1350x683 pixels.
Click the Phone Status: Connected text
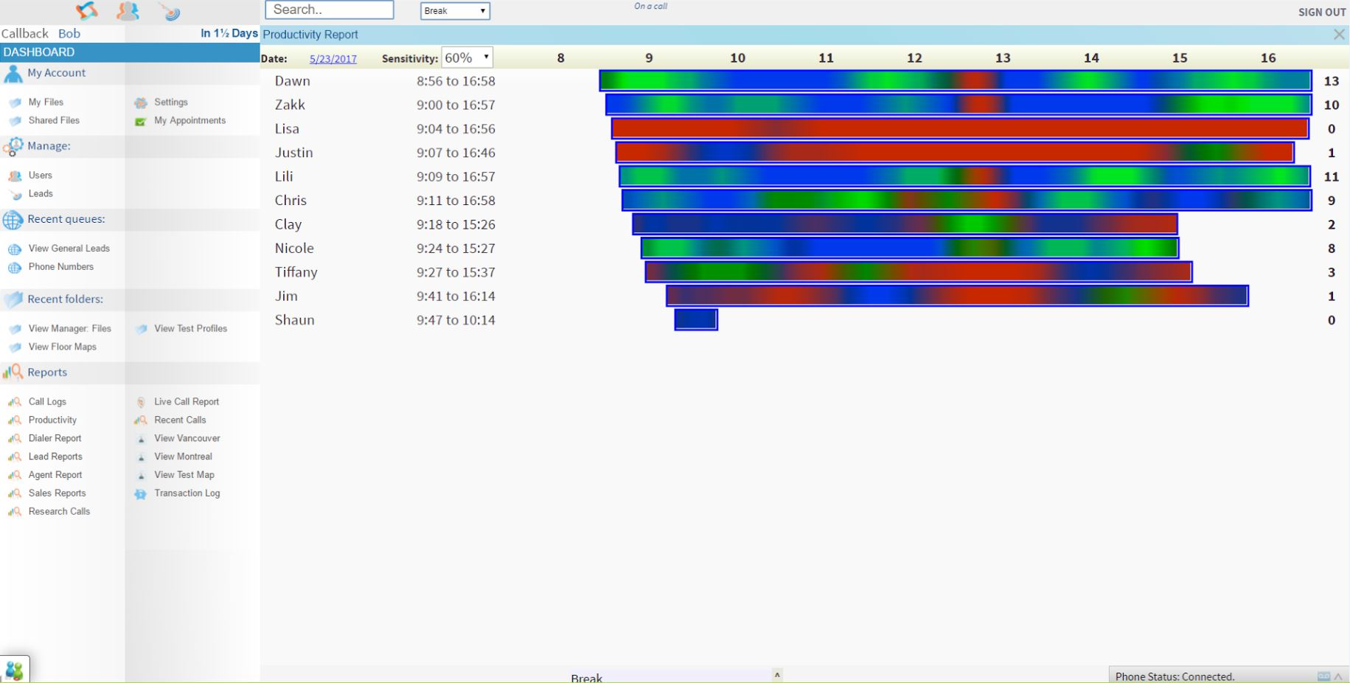pyautogui.click(x=1175, y=676)
